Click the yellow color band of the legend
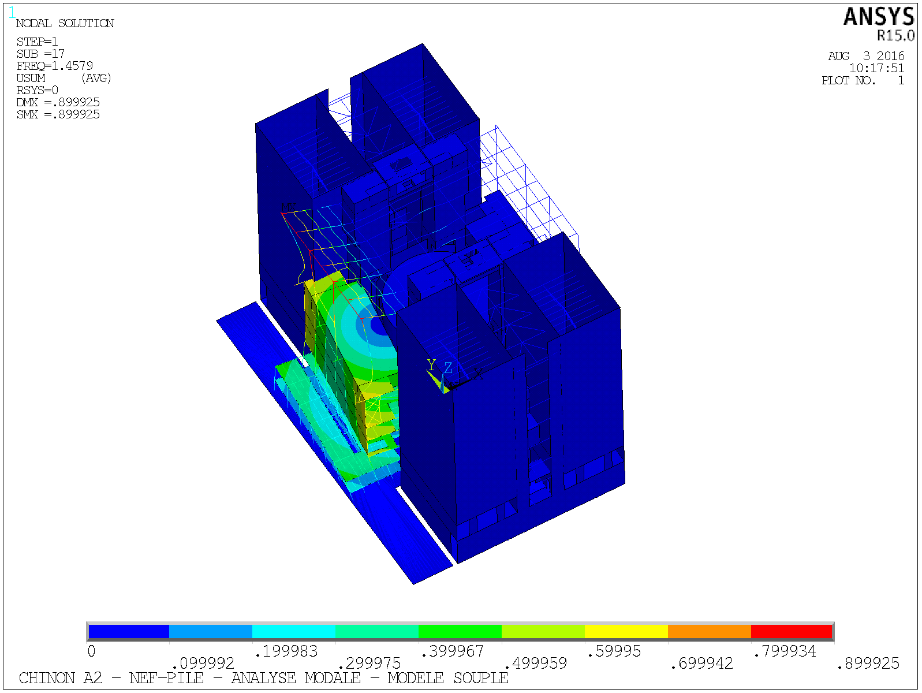Image resolution: width=922 pixels, height=693 pixels. pyautogui.click(x=626, y=632)
